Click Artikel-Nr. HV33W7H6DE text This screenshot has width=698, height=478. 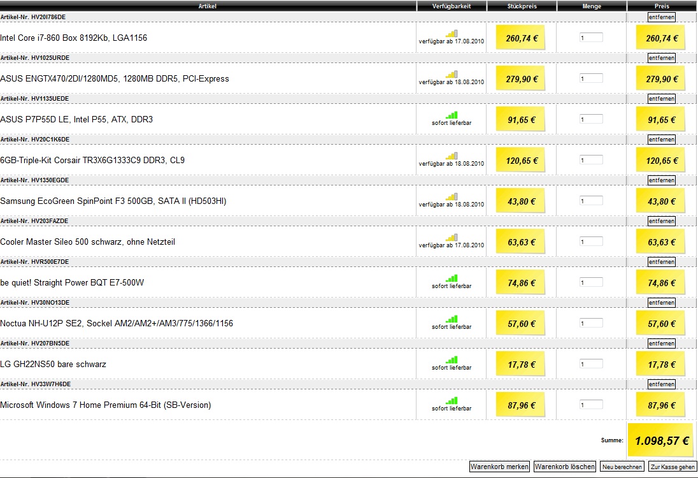click(35, 384)
